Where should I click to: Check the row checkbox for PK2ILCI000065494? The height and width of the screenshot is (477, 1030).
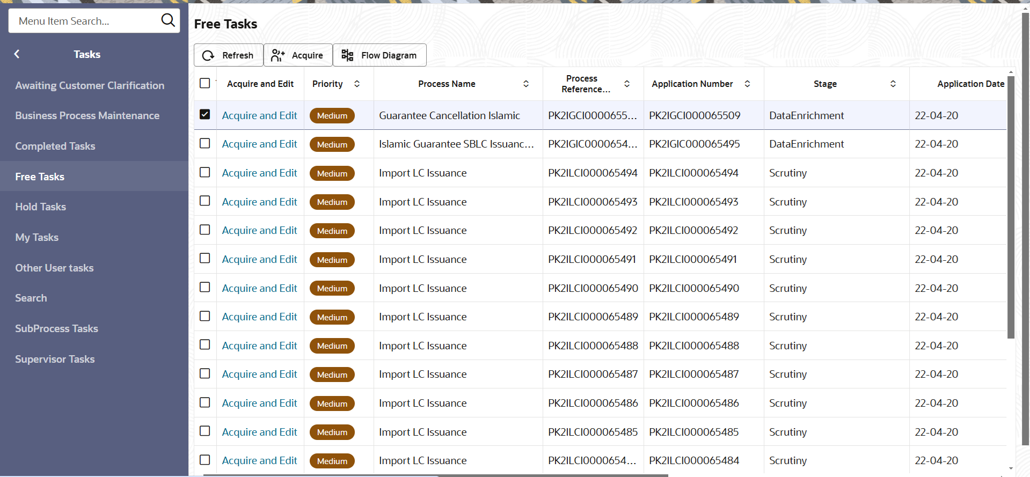[204, 172]
